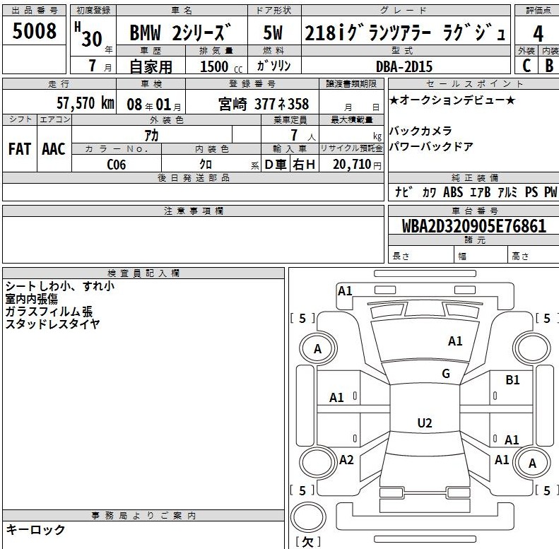The width and height of the screenshot is (559, 549).
Task: Select the overall evaluation score 4
Action: (538, 33)
